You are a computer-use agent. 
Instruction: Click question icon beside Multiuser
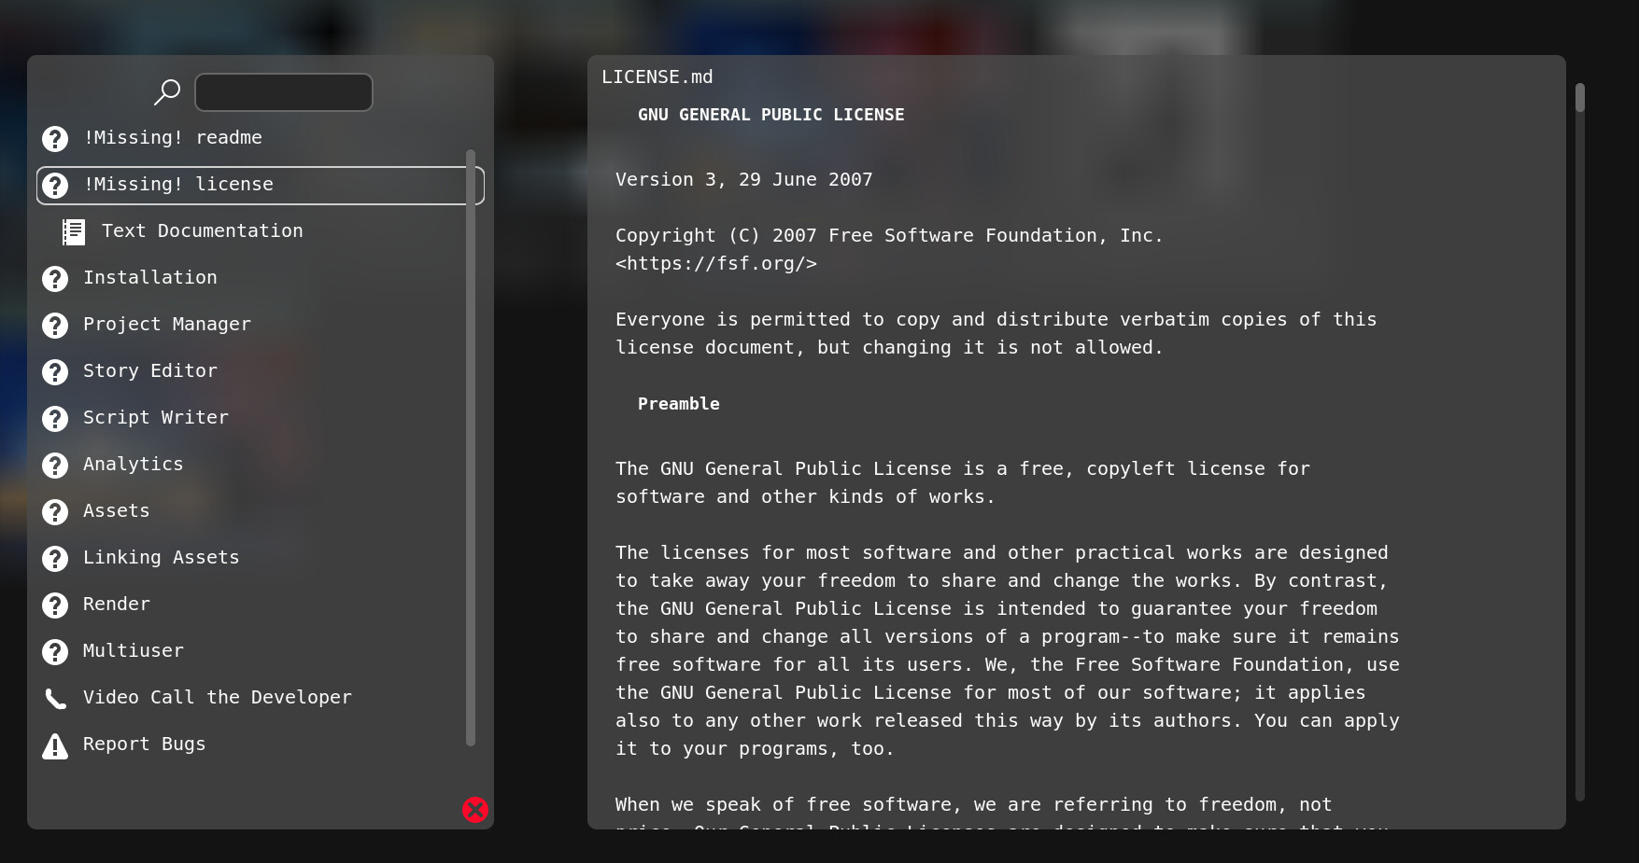(x=55, y=651)
